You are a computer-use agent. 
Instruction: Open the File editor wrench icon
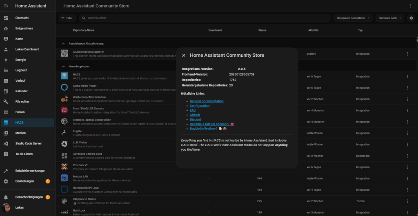click(6, 102)
